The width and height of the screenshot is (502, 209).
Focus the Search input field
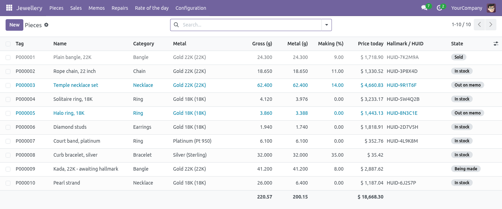[251, 25]
